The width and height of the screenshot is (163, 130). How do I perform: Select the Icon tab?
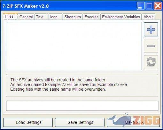tap(55, 17)
